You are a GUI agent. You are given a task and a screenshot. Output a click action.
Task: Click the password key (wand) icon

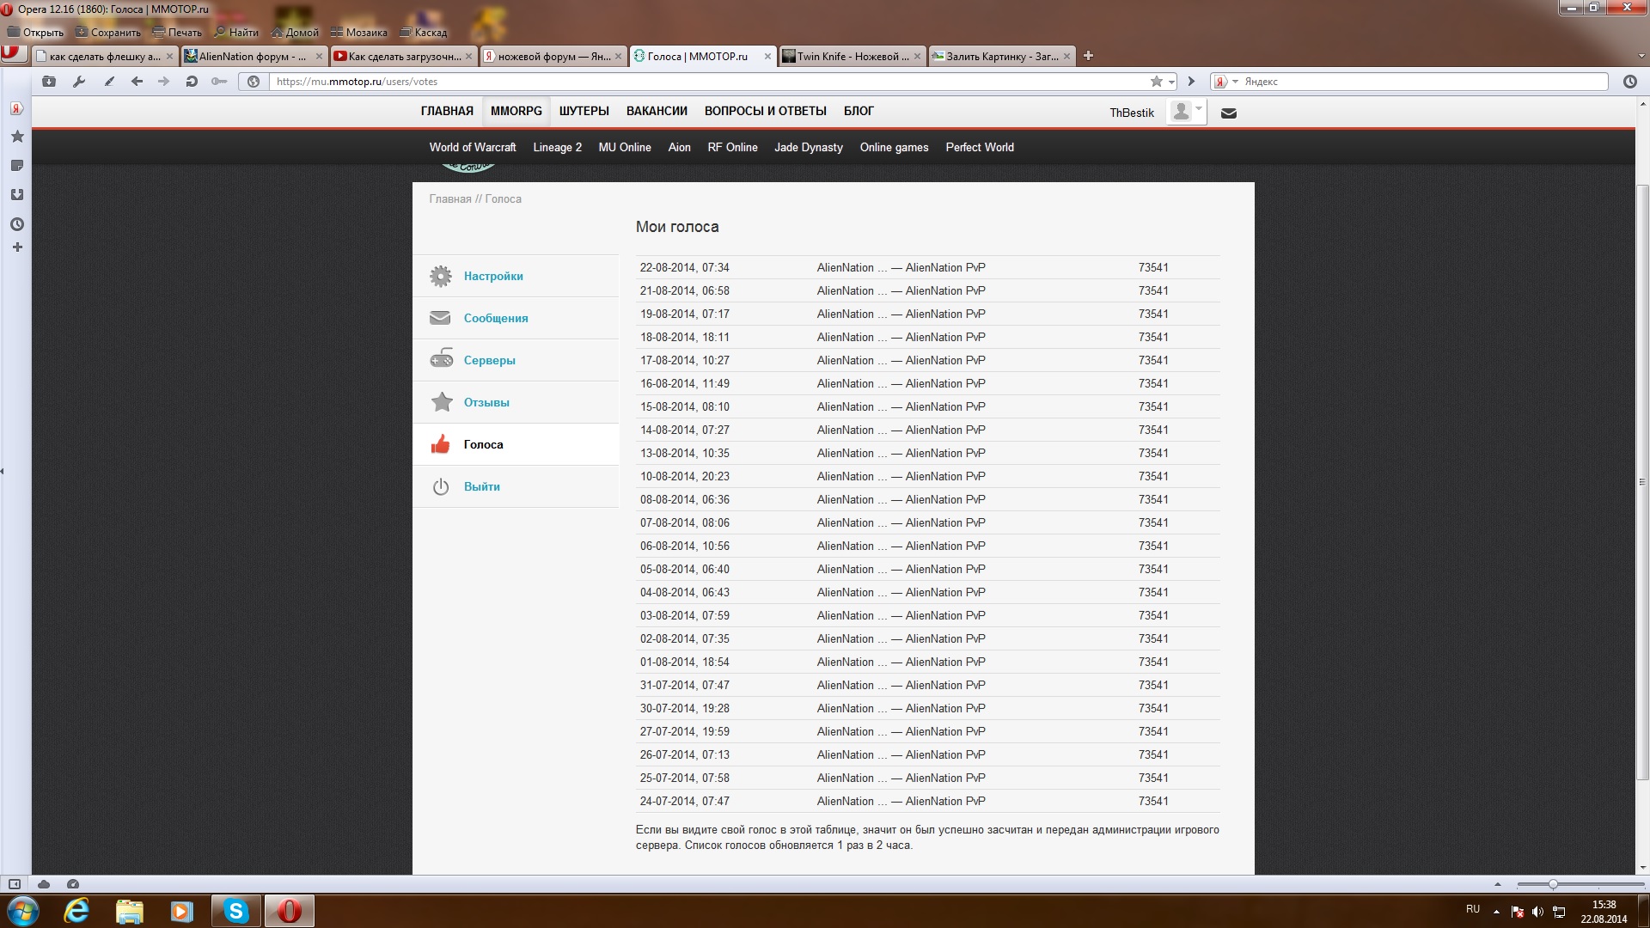[x=219, y=82]
